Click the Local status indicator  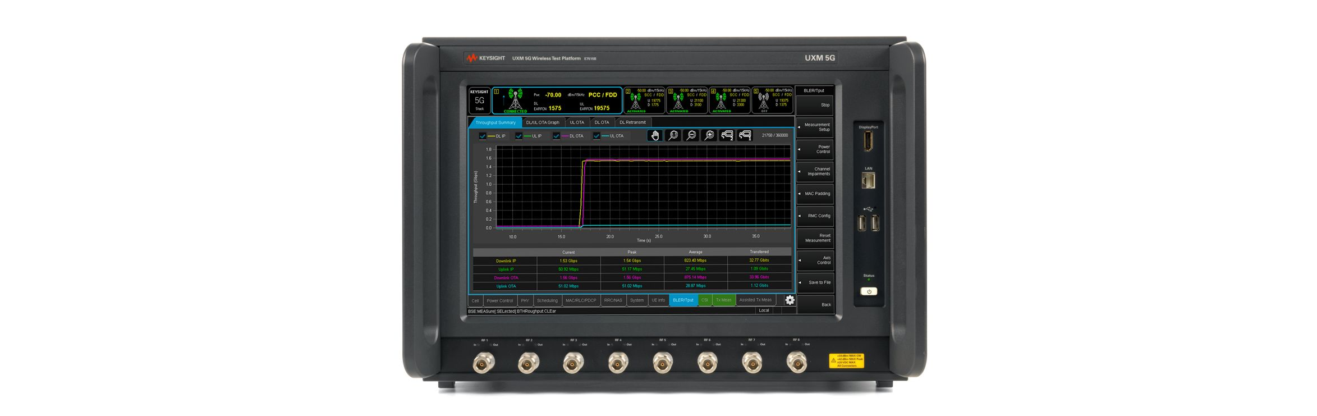point(764,310)
